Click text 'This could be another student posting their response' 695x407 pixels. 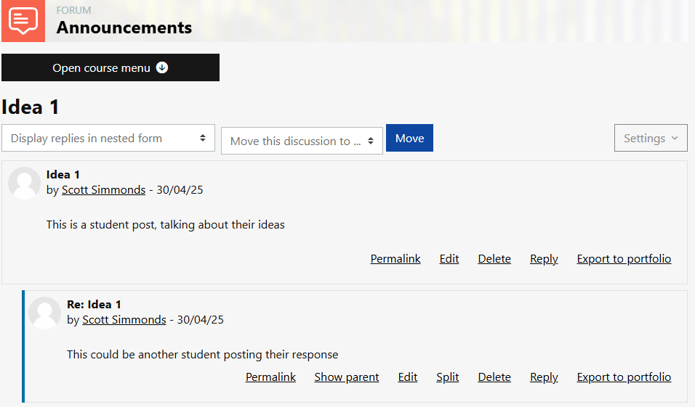(x=203, y=354)
